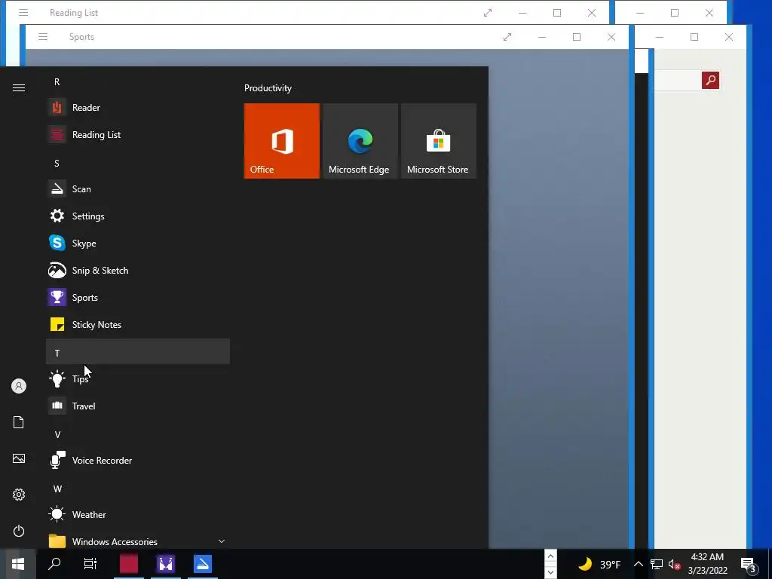Open the weather widget showing 39°F

pyautogui.click(x=599, y=564)
